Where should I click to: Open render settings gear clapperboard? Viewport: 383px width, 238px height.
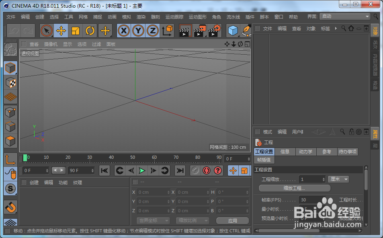pos(215,31)
